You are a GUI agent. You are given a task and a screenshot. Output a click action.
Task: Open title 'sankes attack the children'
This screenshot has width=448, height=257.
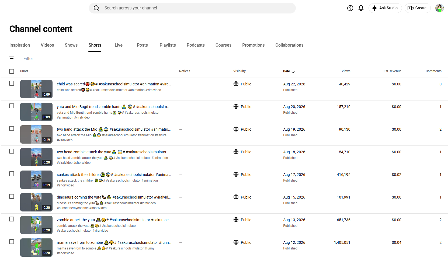114,175
